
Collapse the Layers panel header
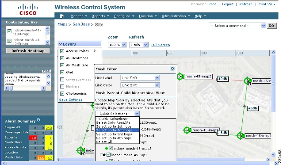80,44
